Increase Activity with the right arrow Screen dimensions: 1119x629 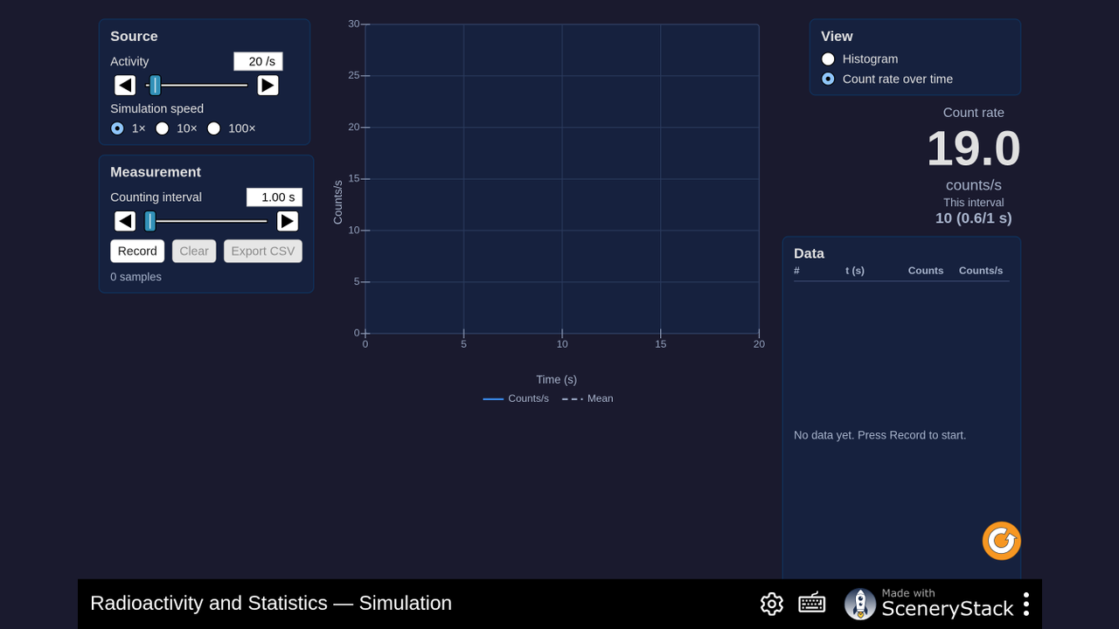268,85
